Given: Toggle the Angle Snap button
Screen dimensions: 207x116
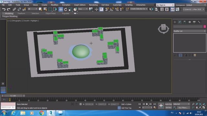Looking at the screenshot, I should click(x=112, y=9).
